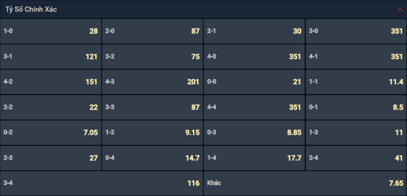Select the Khác option at odds 7.65
This screenshot has width=407, height=196.
(305, 183)
